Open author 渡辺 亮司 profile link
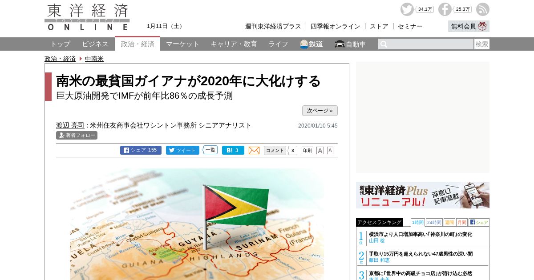 [x=70, y=125]
